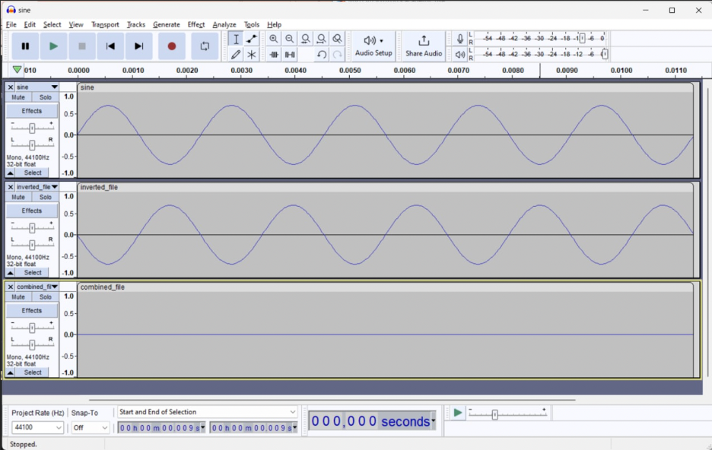Select the Draw (pencil) tool
Viewport: 712px width, 450px height.
(x=236, y=55)
